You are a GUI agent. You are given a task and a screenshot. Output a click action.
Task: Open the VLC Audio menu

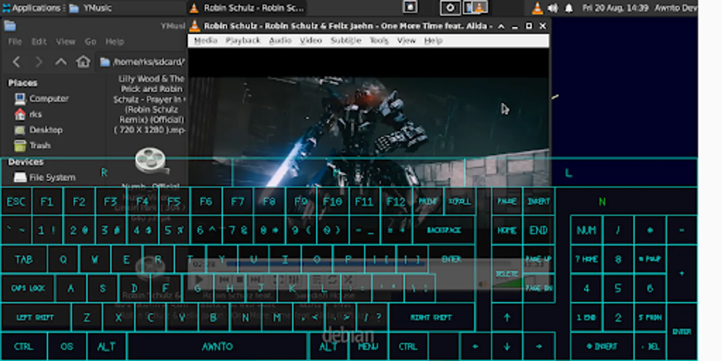(280, 41)
